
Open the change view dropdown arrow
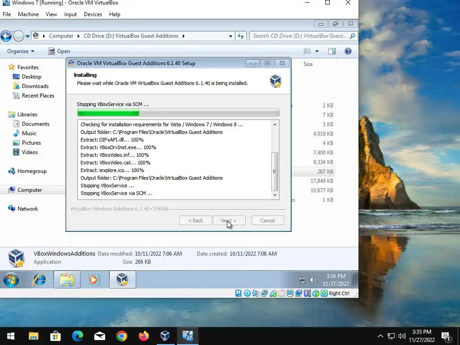(317, 51)
